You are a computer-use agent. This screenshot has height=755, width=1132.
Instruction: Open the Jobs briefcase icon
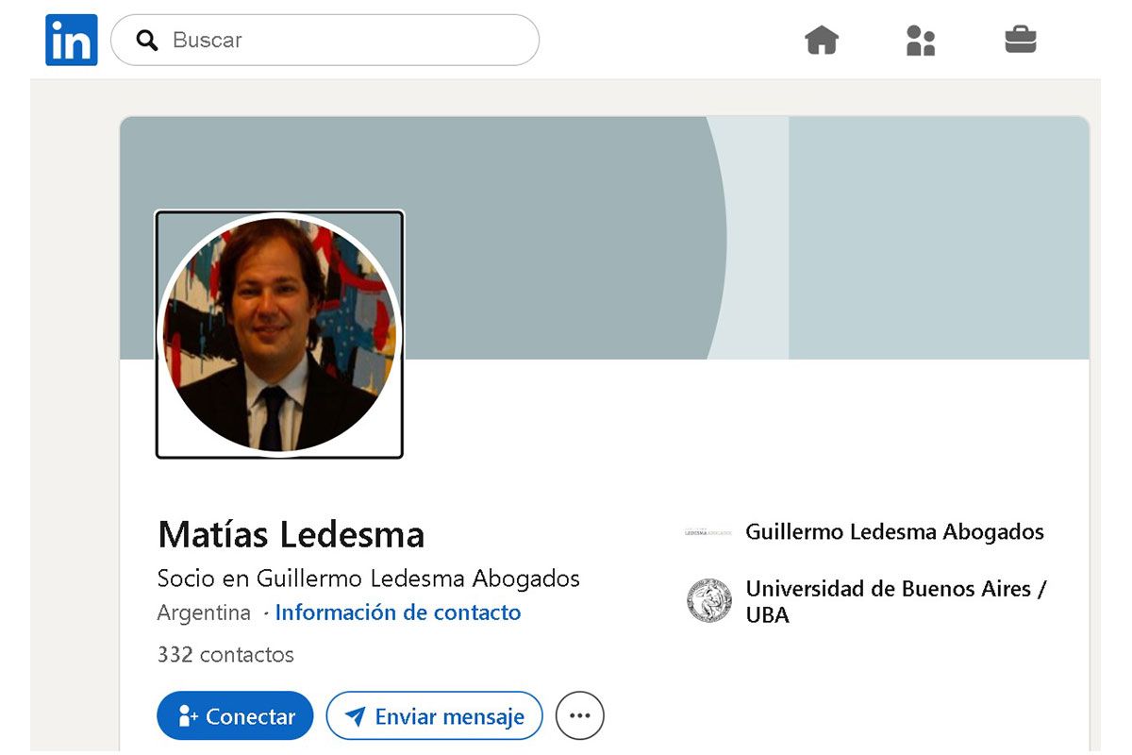(x=1020, y=40)
